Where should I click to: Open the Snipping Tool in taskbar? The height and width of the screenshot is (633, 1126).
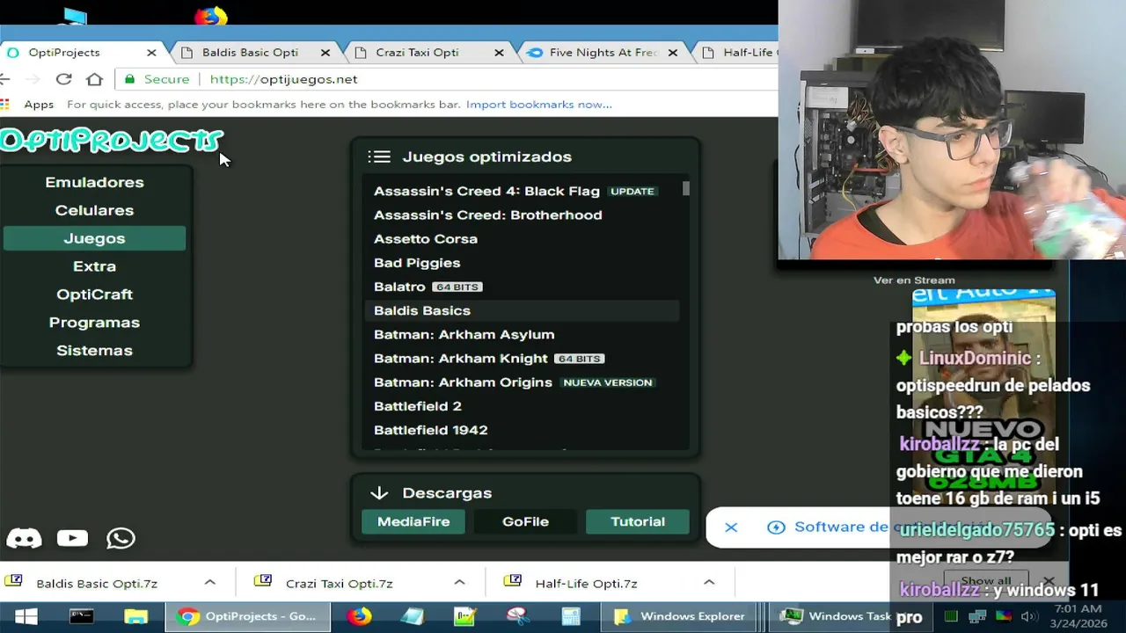(517, 616)
